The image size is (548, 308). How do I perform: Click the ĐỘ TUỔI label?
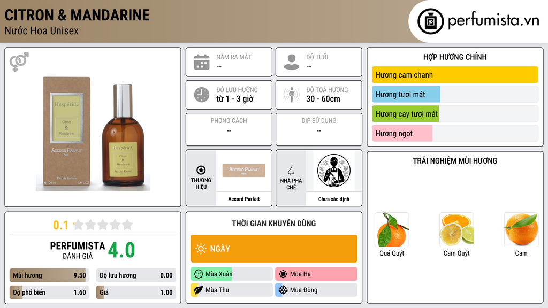tap(317, 57)
